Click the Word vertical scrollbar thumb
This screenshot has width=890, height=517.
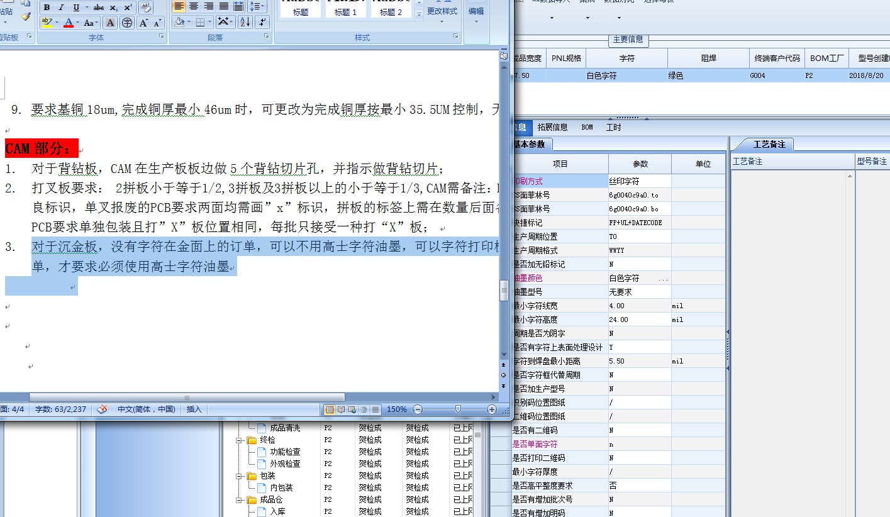tap(503, 290)
